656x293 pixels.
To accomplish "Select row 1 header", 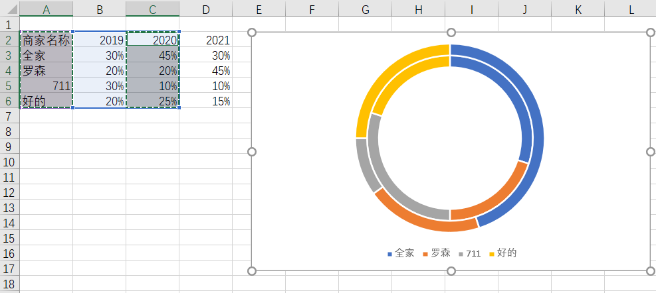I will tap(9, 25).
